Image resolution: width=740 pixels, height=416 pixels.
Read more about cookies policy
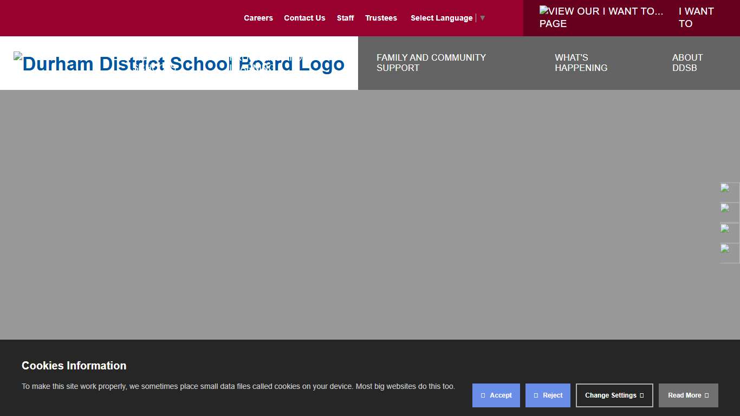688,395
